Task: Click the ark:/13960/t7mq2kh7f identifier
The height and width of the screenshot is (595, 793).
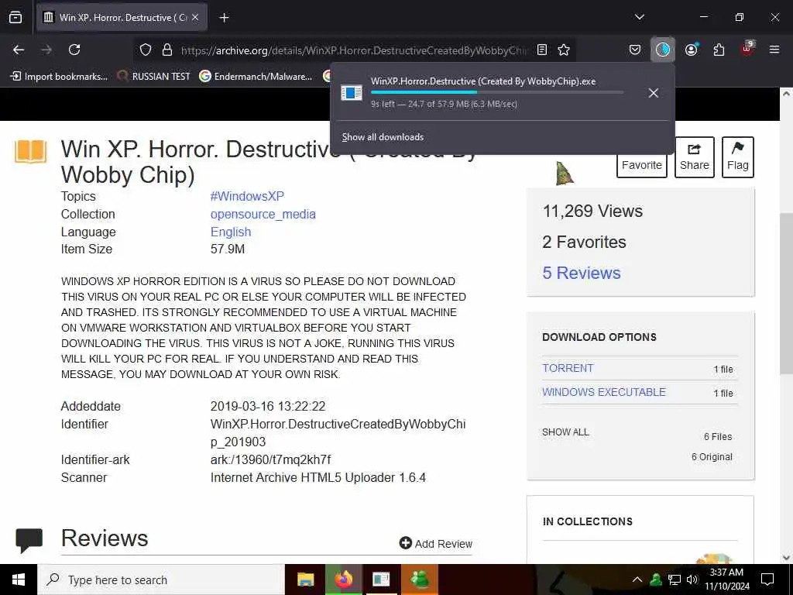Action: [x=270, y=459]
